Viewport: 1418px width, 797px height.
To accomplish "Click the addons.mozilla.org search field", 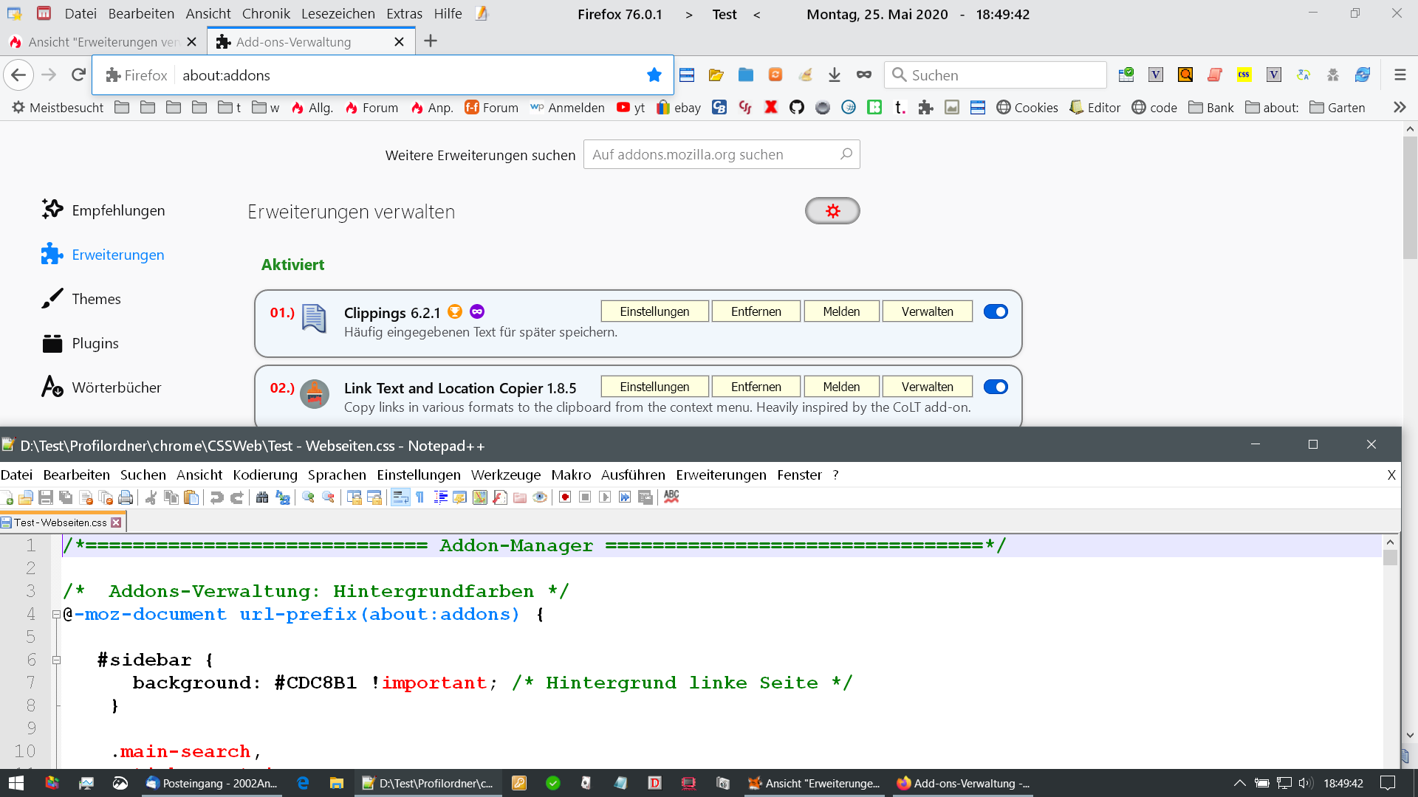I will [x=713, y=154].
